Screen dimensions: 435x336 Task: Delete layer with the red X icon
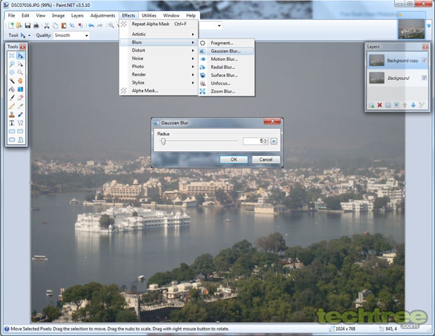[x=380, y=105]
